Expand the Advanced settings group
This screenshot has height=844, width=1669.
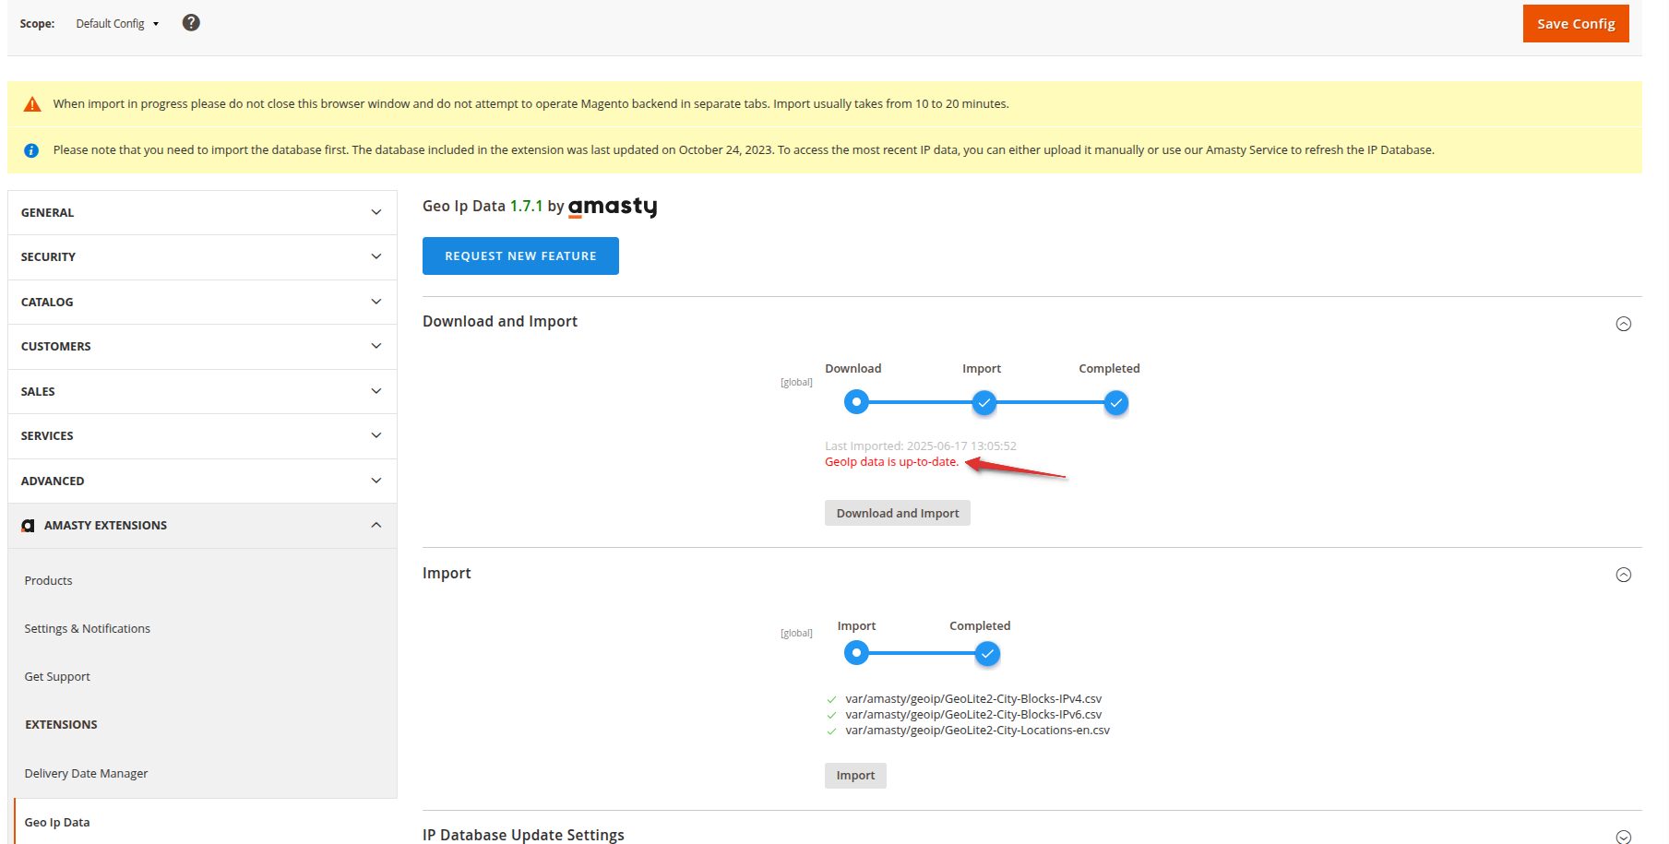click(202, 481)
